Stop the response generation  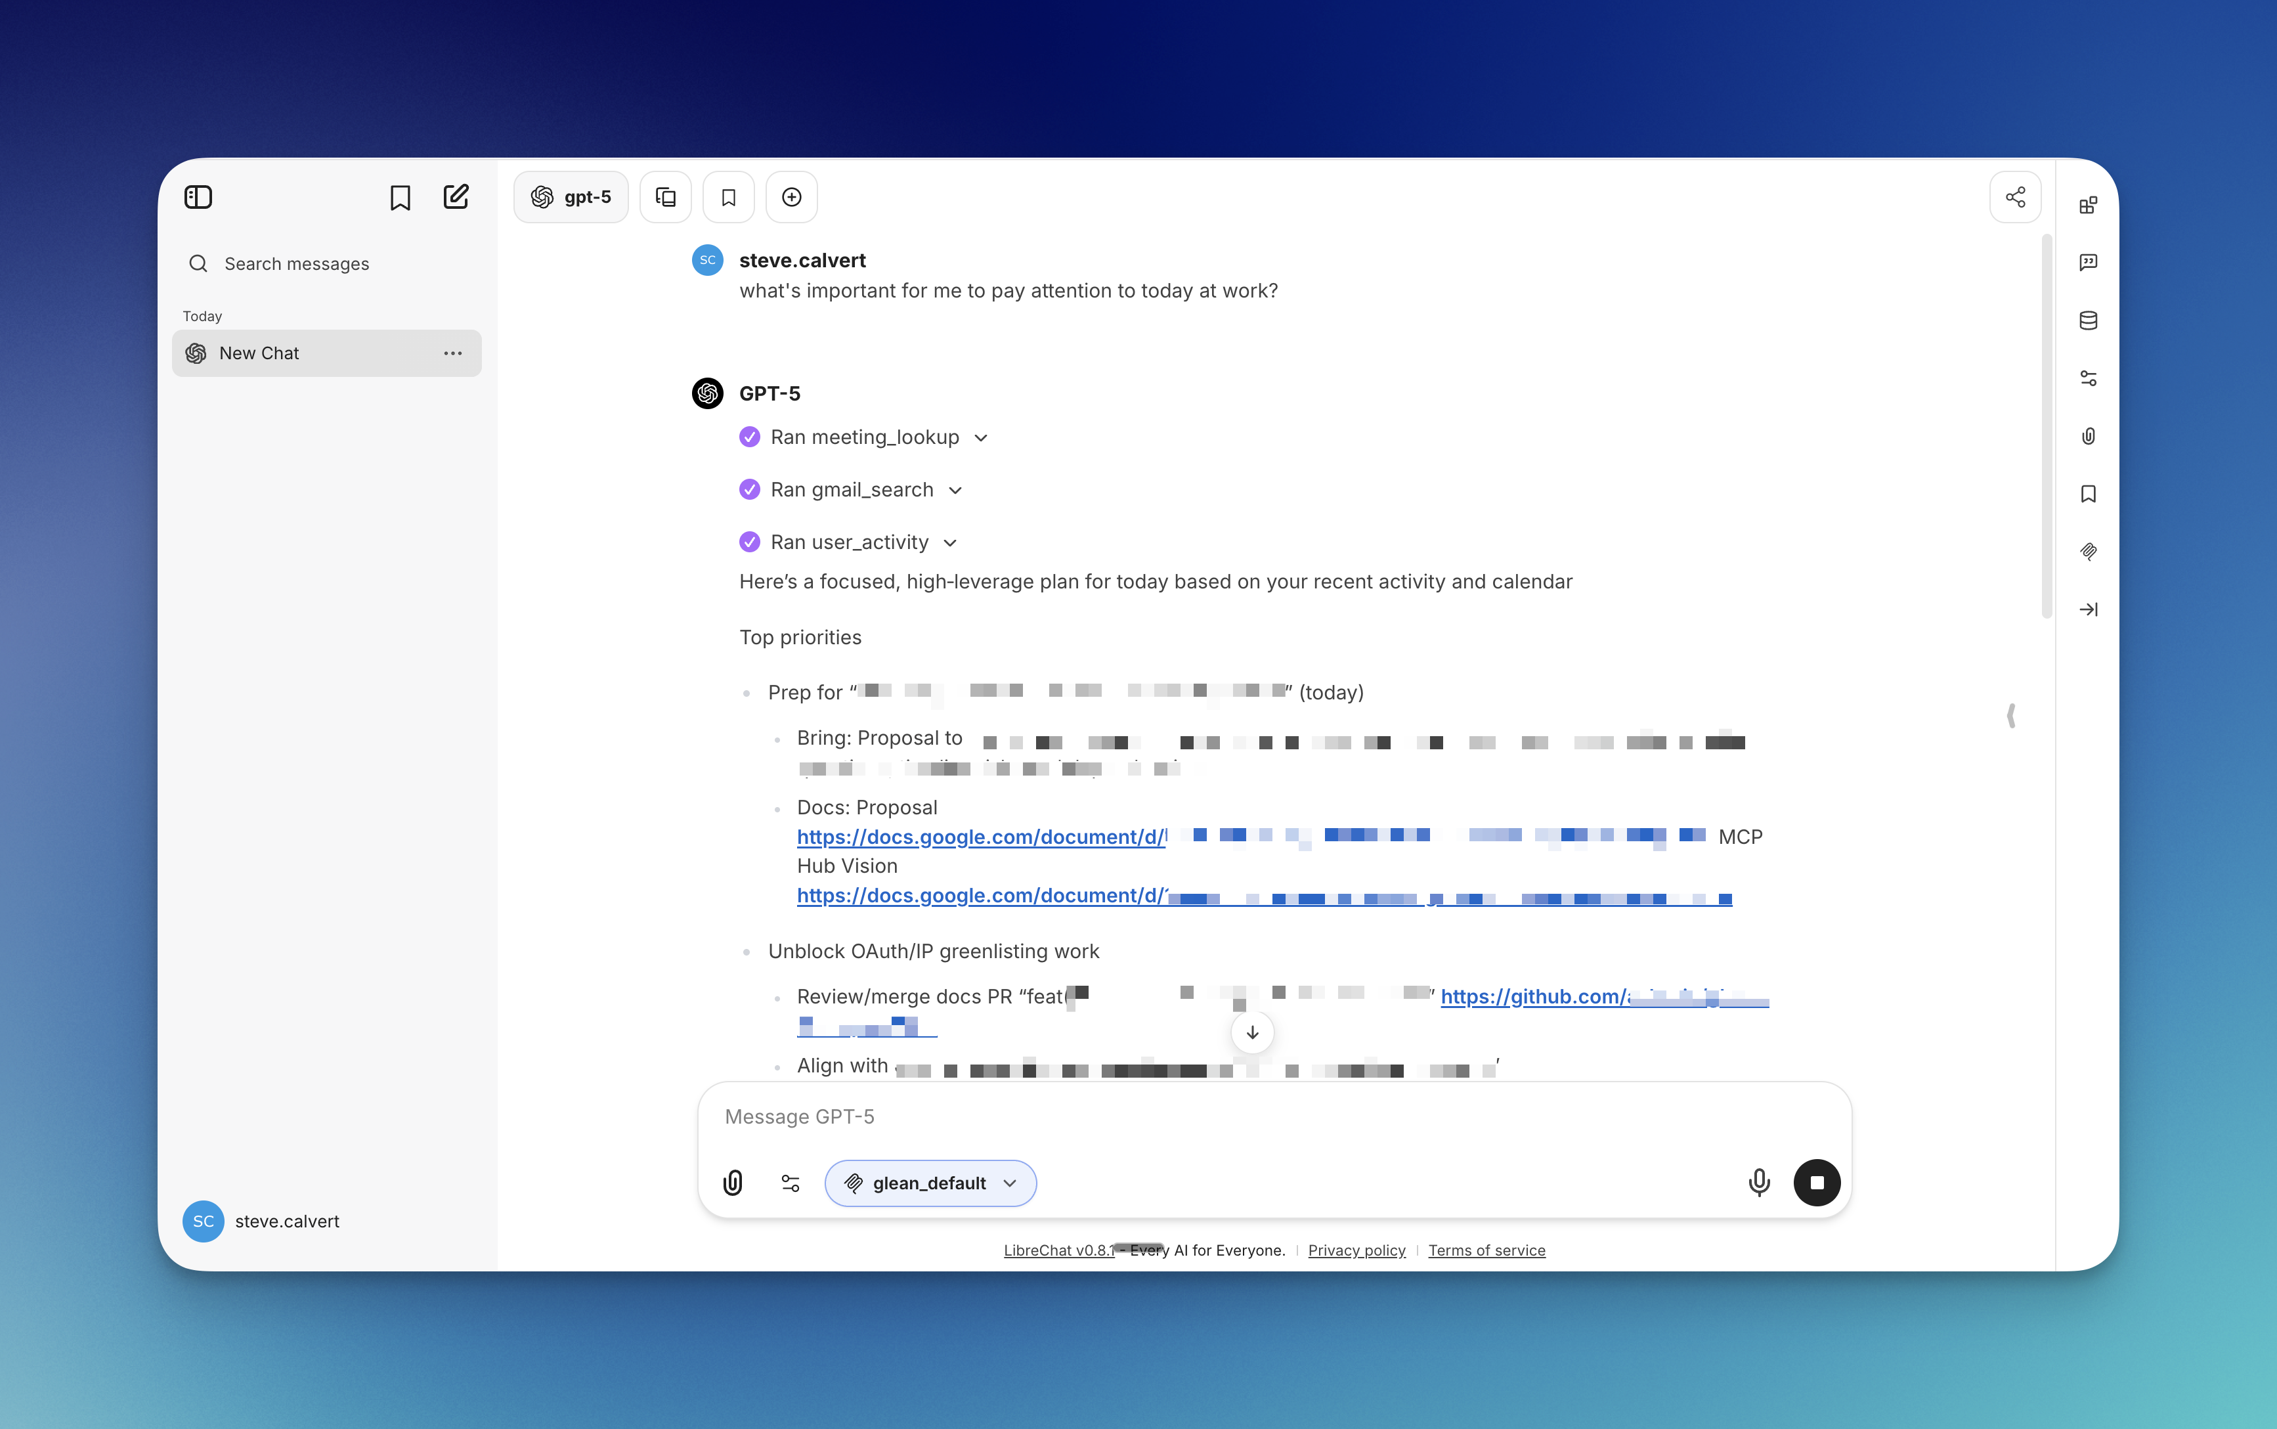(x=1816, y=1182)
